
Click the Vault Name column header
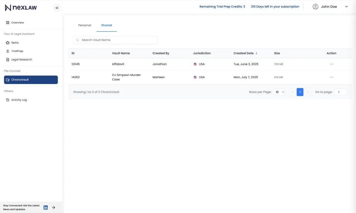pyautogui.click(x=121, y=53)
